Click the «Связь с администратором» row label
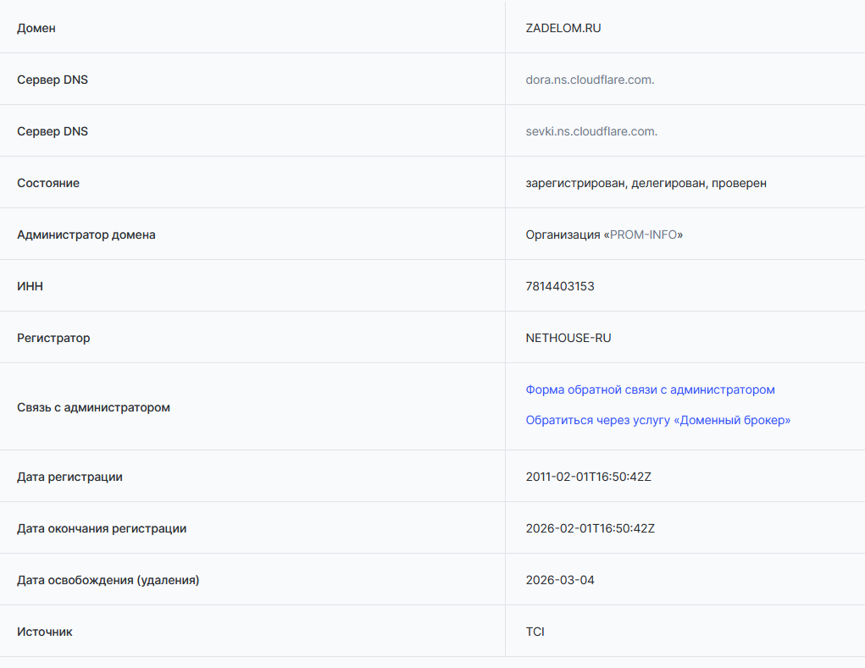 (x=93, y=407)
